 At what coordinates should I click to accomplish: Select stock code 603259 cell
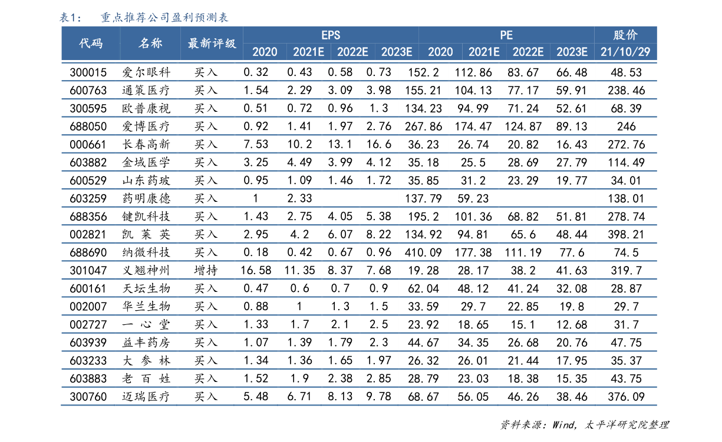pyautogui.click(x=88, y=198)
